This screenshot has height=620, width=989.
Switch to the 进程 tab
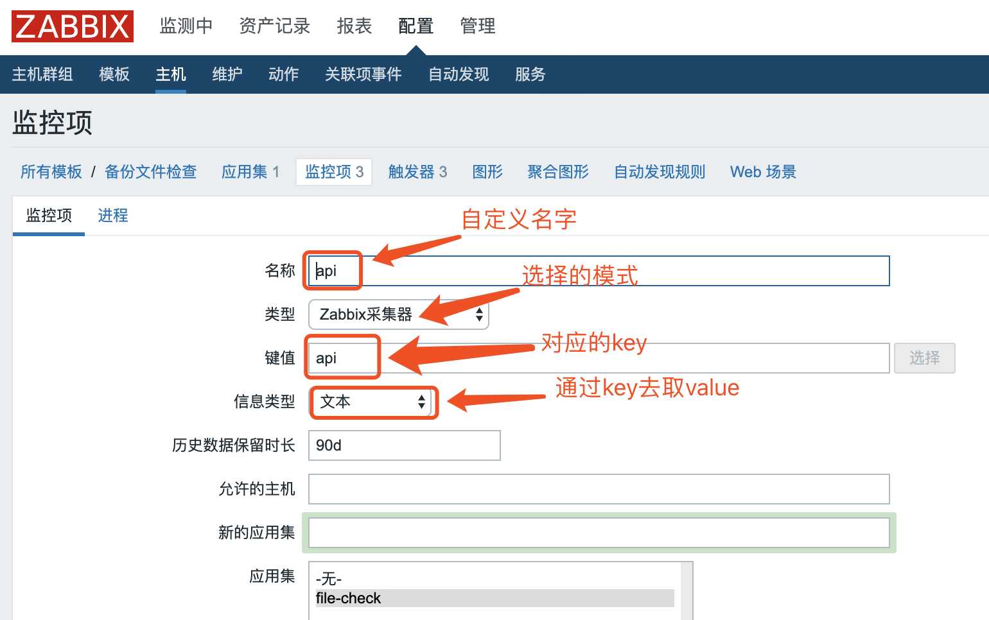tap(113, 216)
